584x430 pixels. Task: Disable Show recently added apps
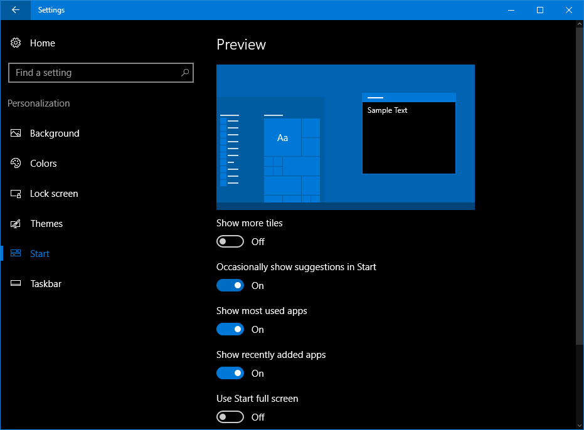pyautogui.click(x=230, y=373)
